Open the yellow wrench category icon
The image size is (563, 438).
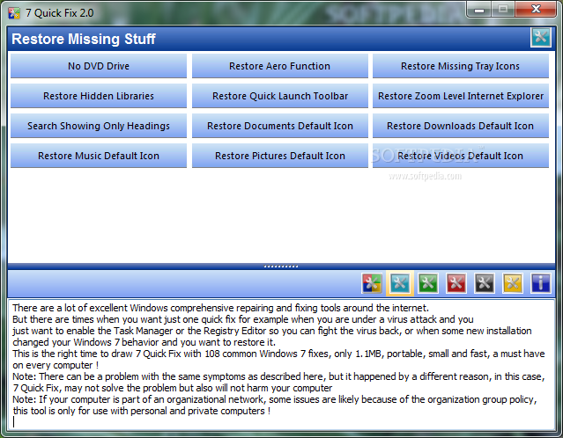[513, 283]
